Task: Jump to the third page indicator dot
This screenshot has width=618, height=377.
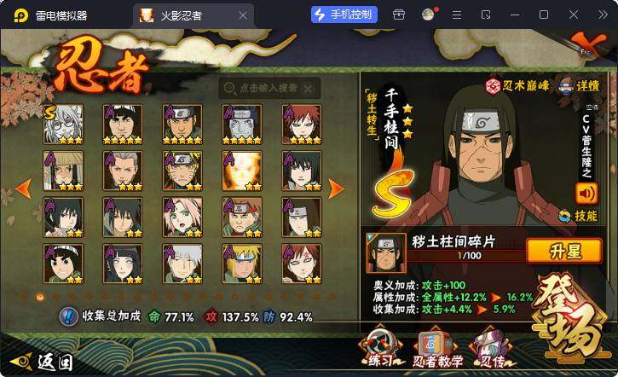Action: 55,297
